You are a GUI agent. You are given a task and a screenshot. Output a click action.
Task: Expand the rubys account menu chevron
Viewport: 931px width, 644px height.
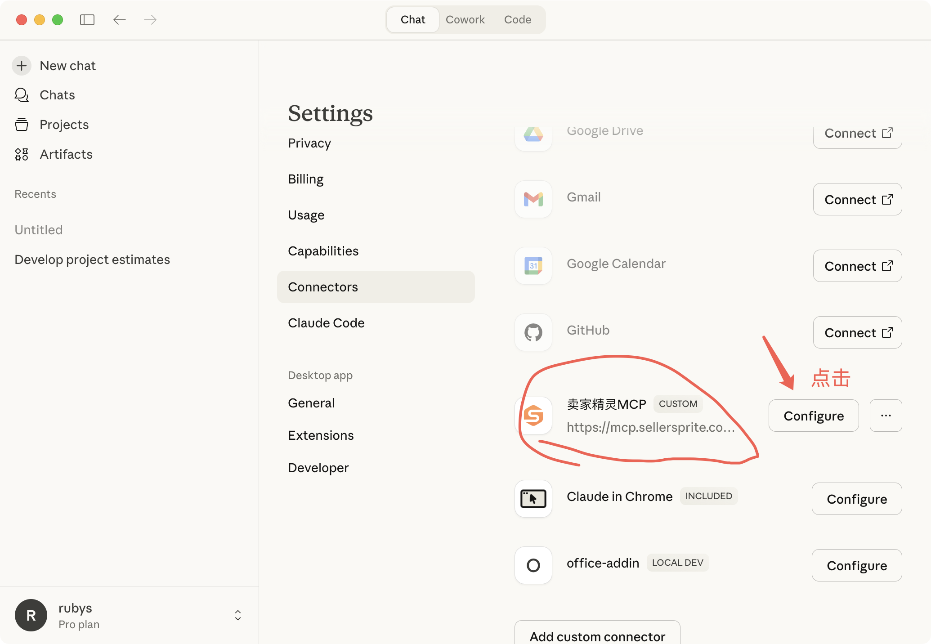(238, 615)
